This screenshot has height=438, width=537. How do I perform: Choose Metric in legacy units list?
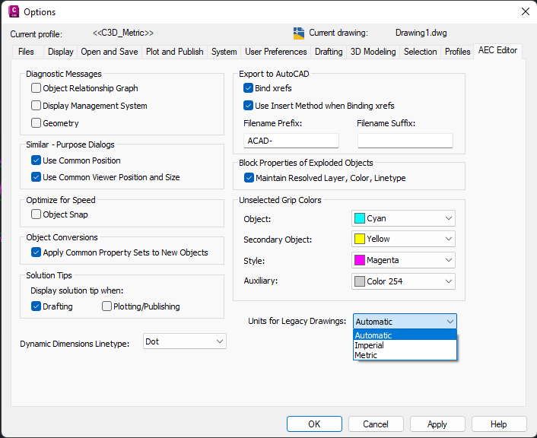click(x=366, y=355)
